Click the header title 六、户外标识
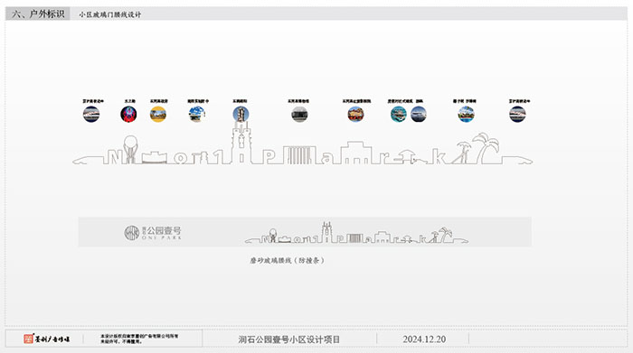Image resolution: width=633 pixels, height=353 pixels. [x=38, y=14]
